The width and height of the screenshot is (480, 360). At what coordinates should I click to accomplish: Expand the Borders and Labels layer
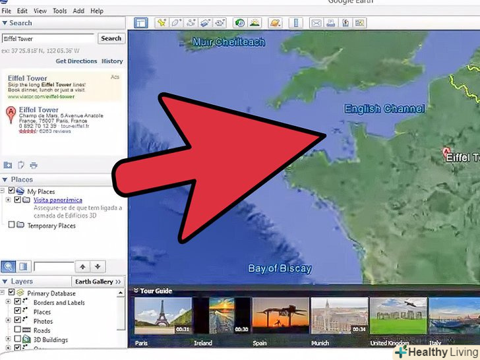point(8,303)
